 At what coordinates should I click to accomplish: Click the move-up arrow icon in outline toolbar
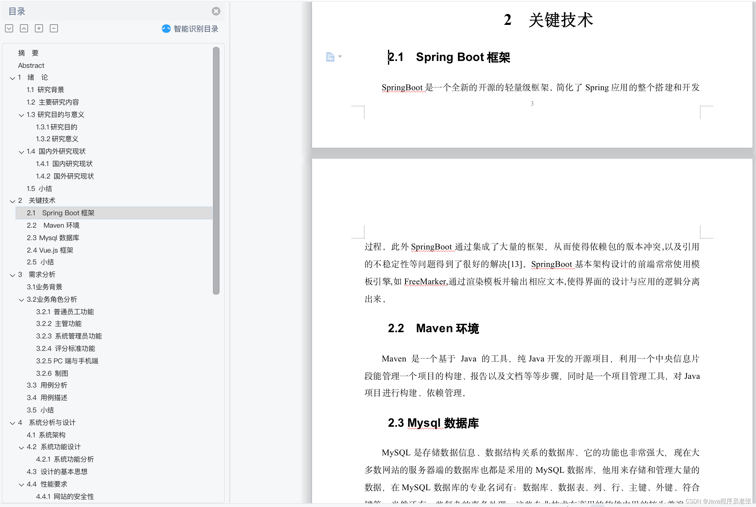click(x=24, y=28)
